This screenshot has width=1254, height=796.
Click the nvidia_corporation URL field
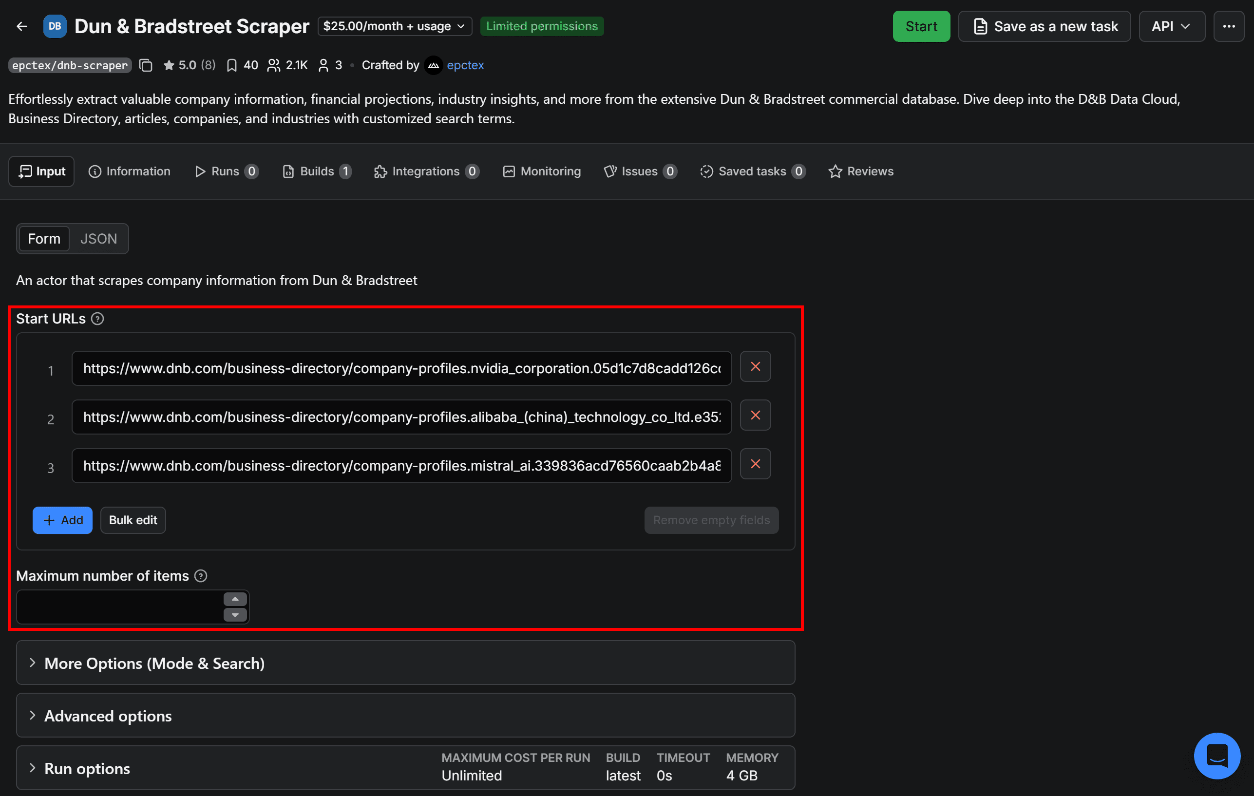pos(401,368)
